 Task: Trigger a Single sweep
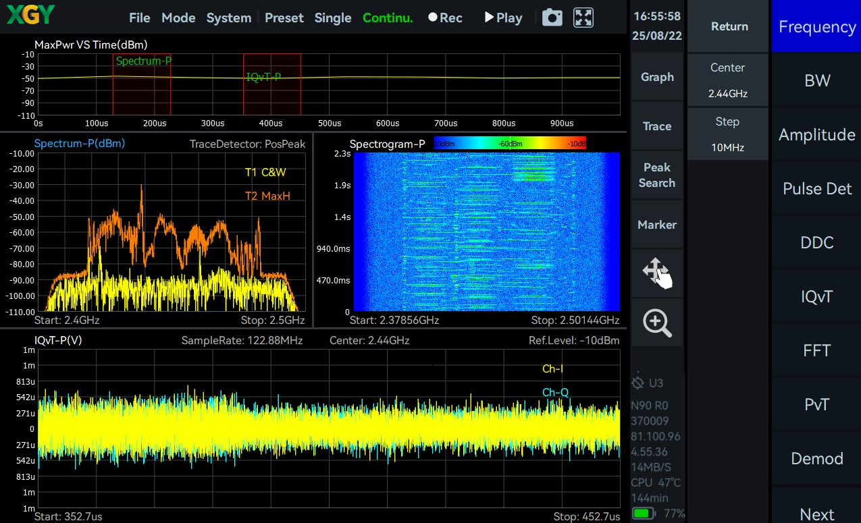point(333,18)
